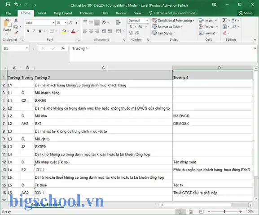Click vertical scrollbar down arrow
This screenshot has width=259, height=215.
click(x=255, y=199)
